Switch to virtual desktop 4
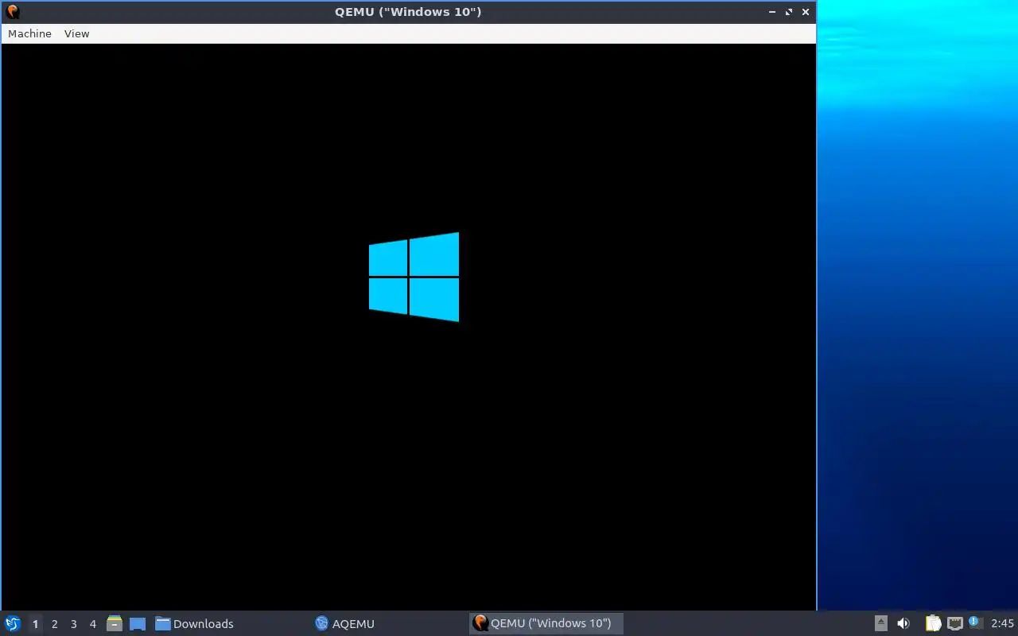The height and width of the screenshot is (636, 1018). click(92, 624)
